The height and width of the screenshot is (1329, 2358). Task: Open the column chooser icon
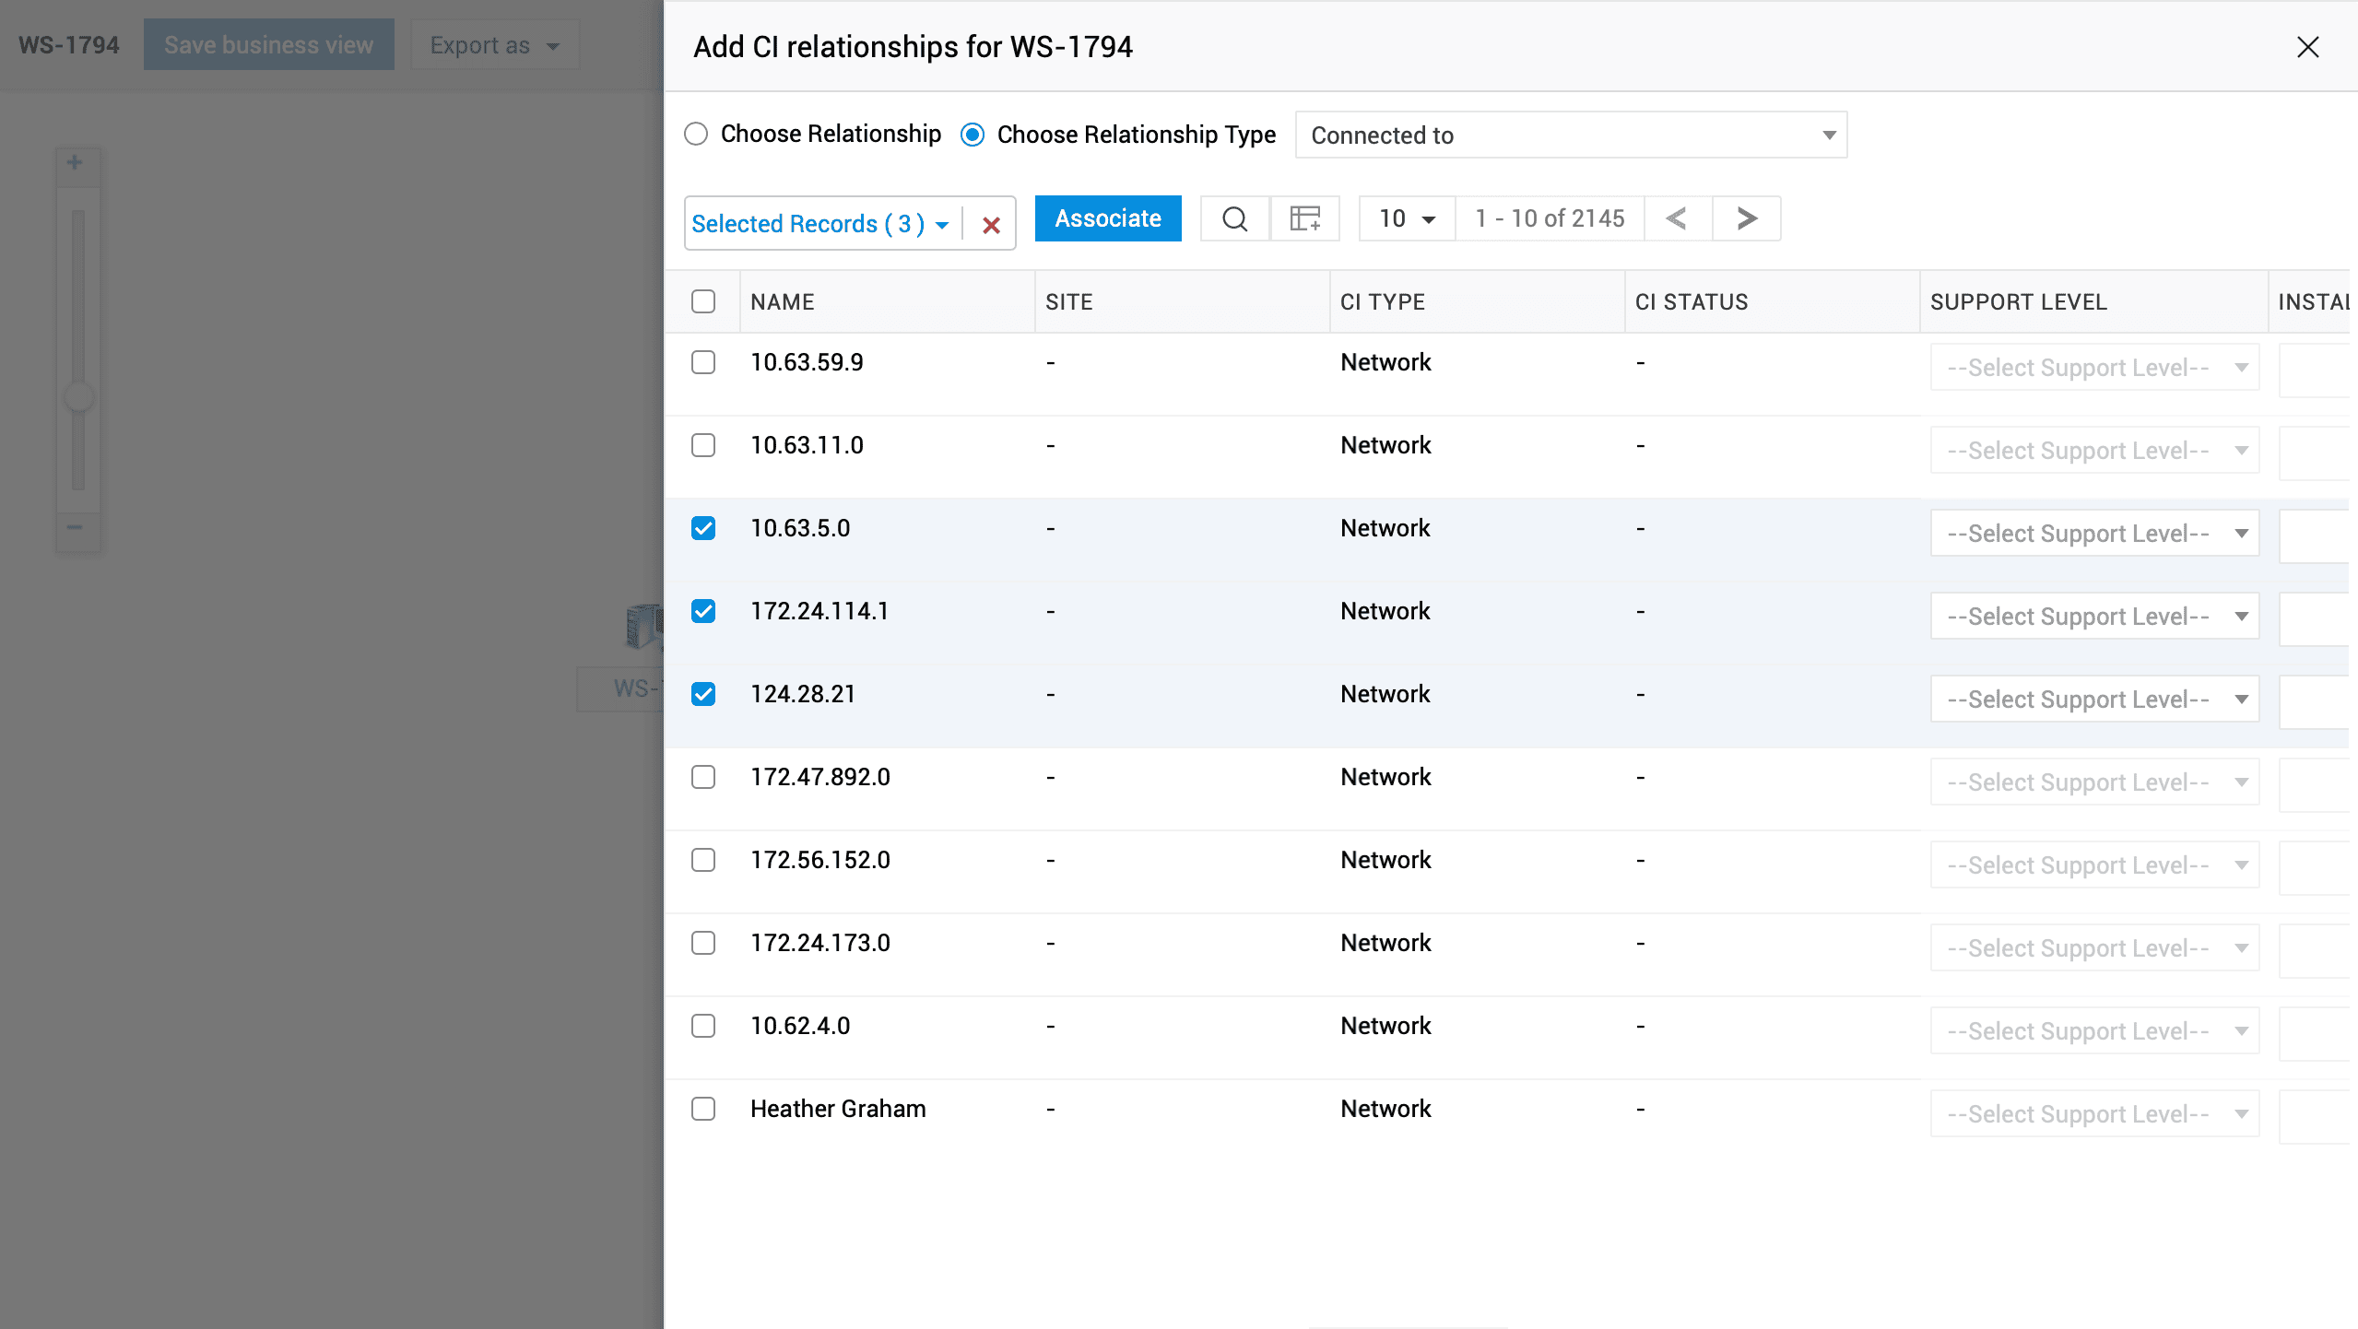tap(1304, 219)
